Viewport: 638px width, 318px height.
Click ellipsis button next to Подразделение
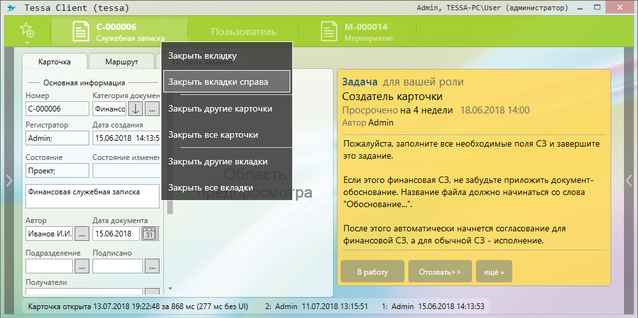[82, 266]
